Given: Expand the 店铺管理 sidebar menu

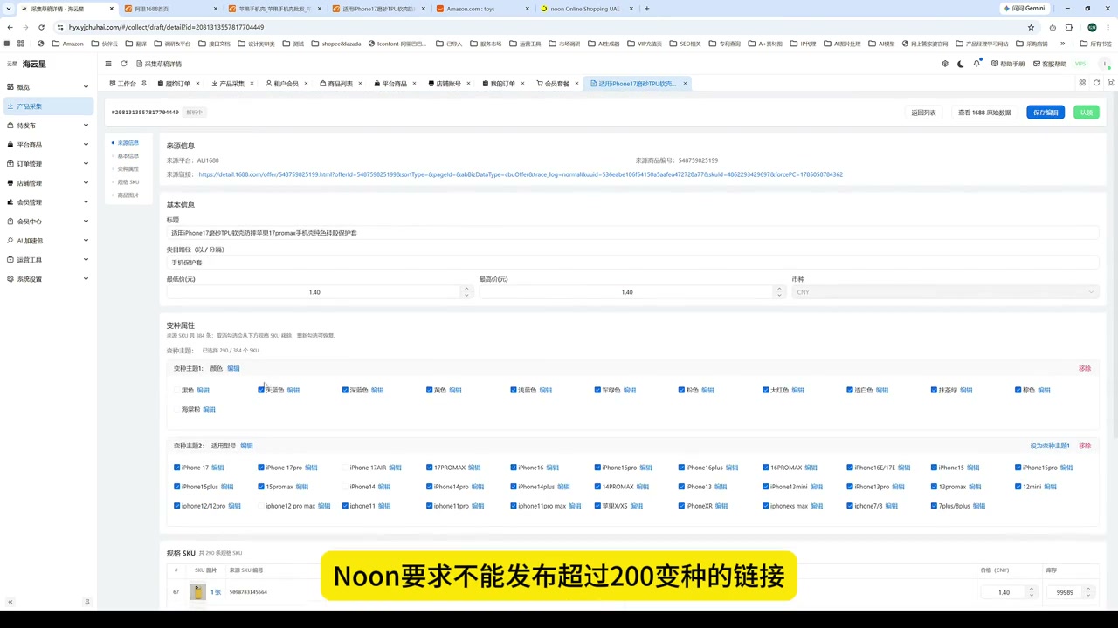Looking at the screenshot, I should tap(47, 183).
